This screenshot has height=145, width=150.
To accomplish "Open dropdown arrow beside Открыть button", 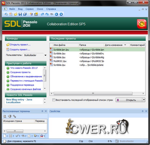I will [x=143, y=100].
